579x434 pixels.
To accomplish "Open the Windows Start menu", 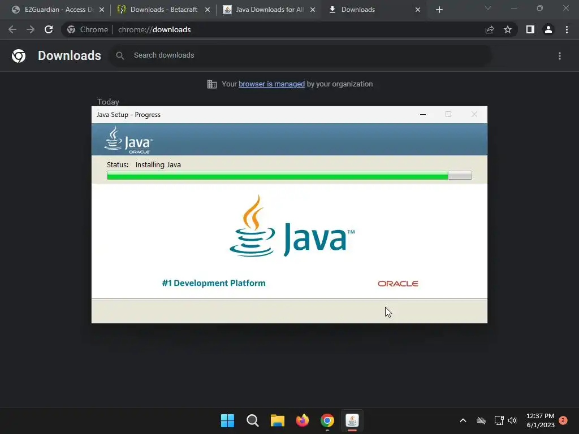I will tap(227, 420).
